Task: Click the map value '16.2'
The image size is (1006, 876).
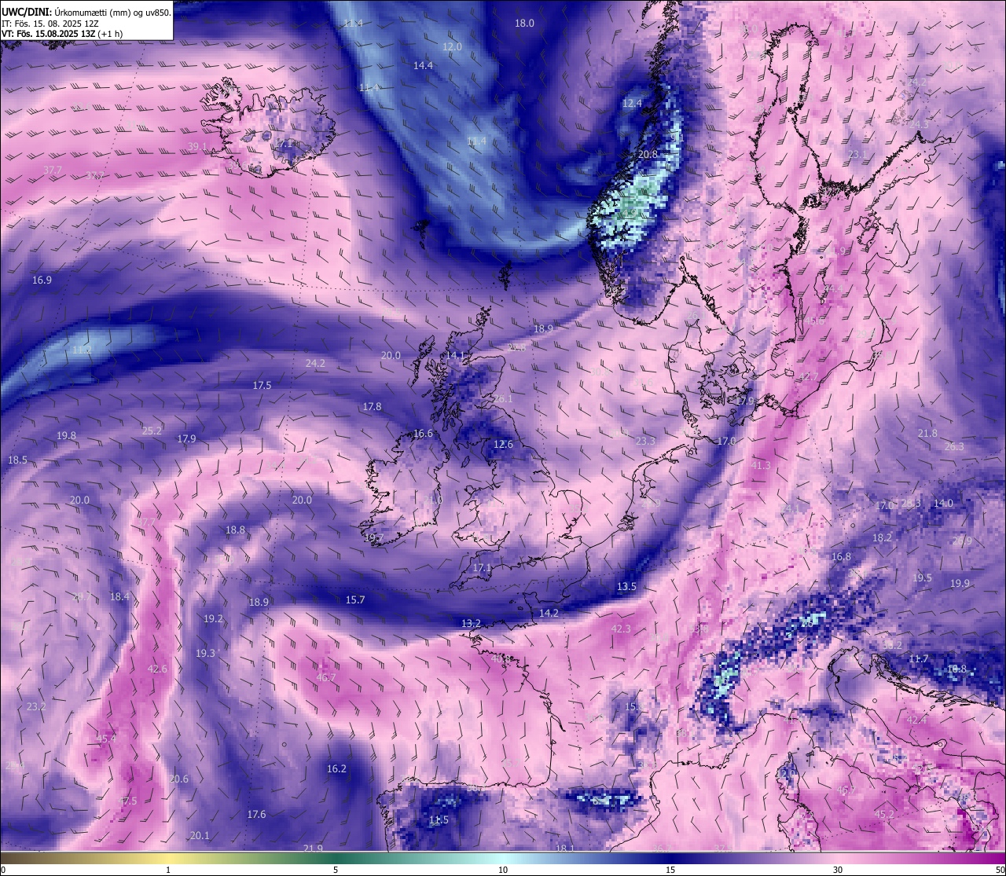Action: [x=336, y=769]
